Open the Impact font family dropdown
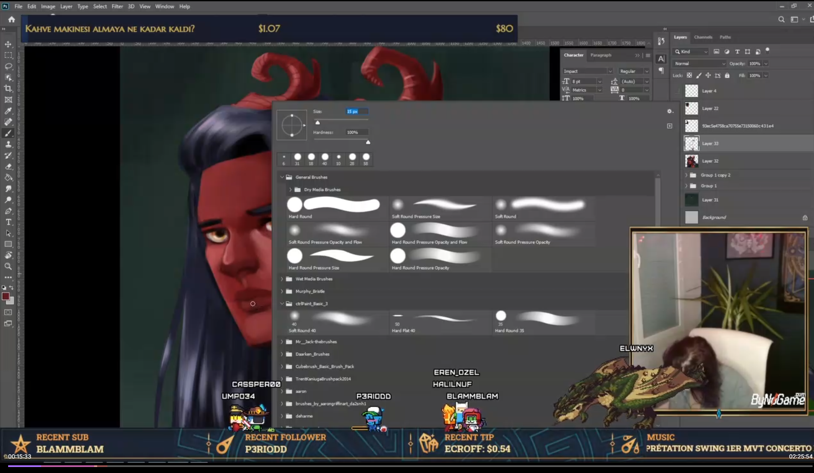The image size is (814, 473). (587, 71)
